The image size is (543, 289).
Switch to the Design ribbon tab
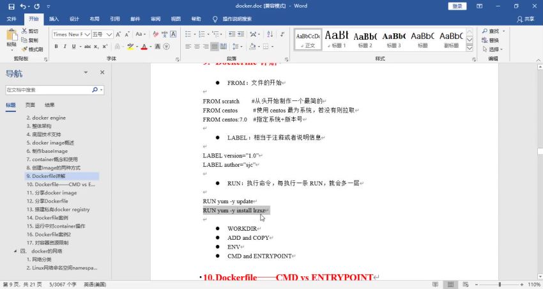(74, 19)
